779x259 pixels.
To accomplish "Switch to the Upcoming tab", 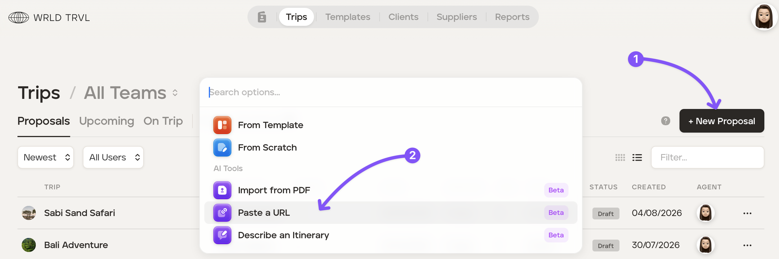I will [x=107, y=121].
